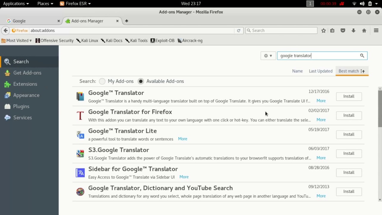Install Google Translator for Firefox
Viewport: 382px width, 215px height.
tap(349, 115)
